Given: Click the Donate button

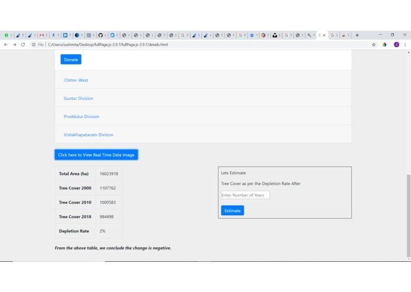Looking at the screenshot, I should pos(71,60).
